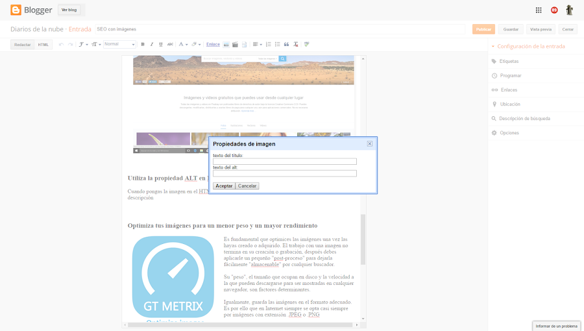Open the Google apps grid

539,10
